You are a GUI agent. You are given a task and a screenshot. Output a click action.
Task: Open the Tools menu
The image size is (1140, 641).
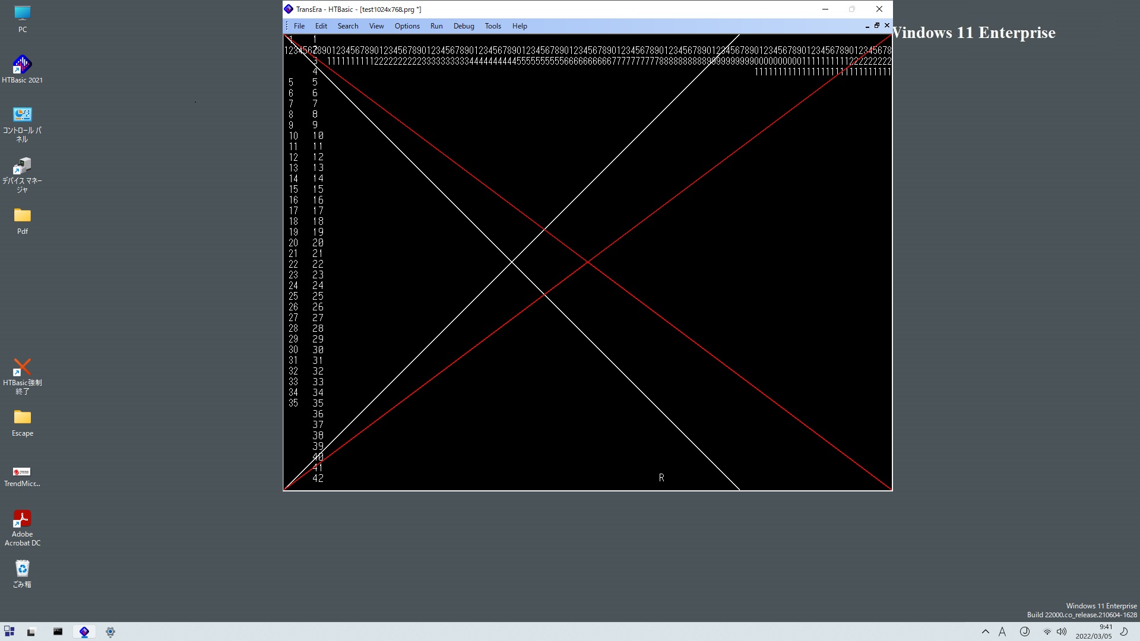pos(493,26)
